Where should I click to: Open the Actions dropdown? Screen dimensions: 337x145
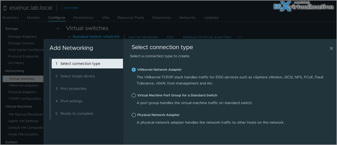(x=70, y=8)
